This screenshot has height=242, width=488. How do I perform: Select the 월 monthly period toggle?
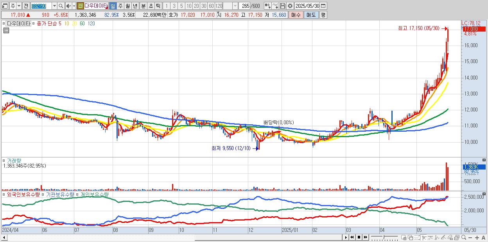coord(127,6)
